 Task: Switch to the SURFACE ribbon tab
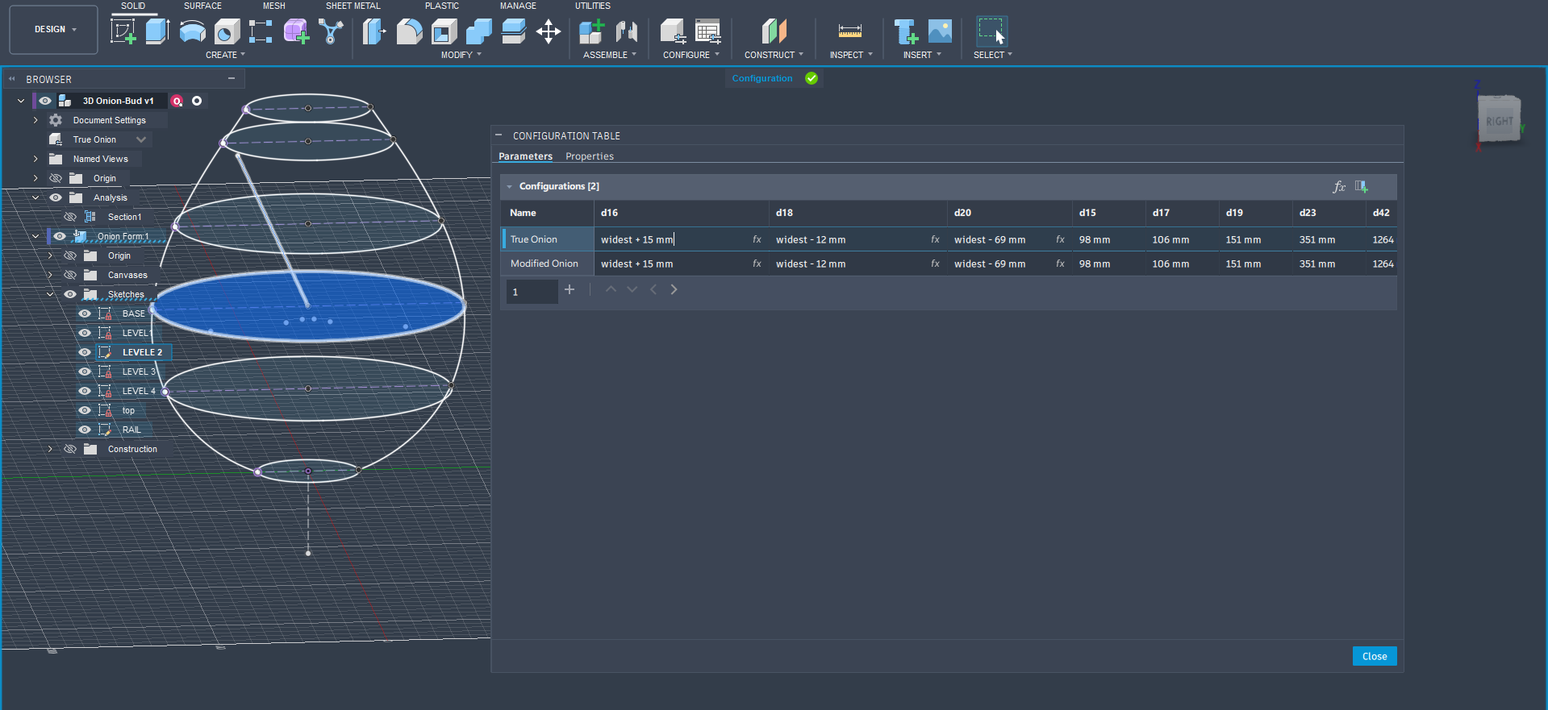click(x=202, y=6)
